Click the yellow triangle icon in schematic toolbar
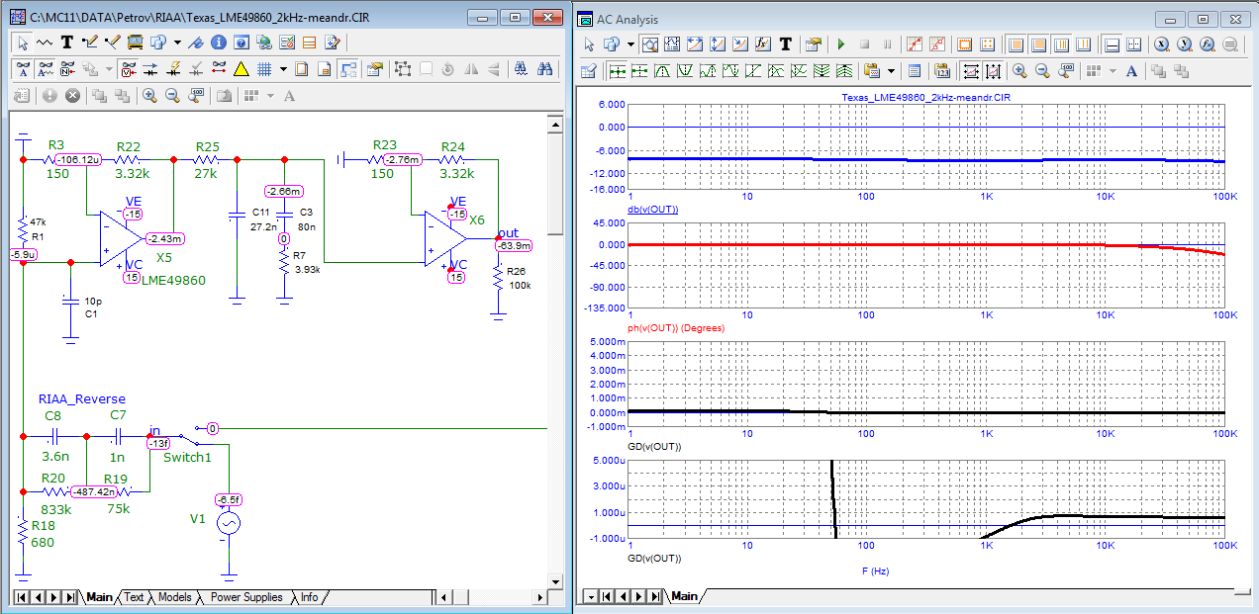Screen dimensions: 1259x614 (x=240, y=69)
